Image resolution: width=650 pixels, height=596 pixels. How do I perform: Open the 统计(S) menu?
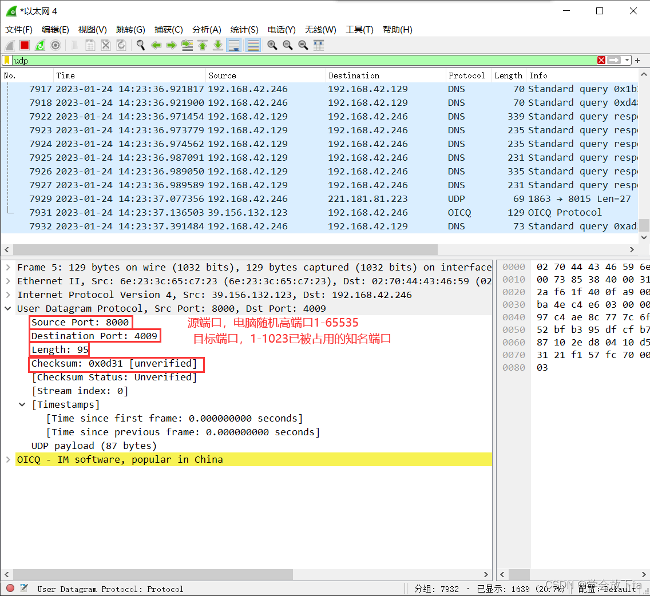click(244, 29)
